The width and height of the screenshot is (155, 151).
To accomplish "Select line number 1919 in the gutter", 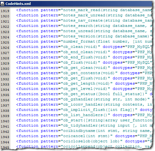I will pos(5,11).
